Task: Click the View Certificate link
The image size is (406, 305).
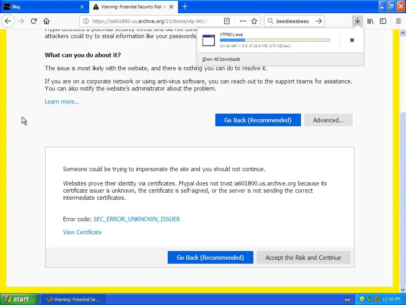Action: click(x=82, y=232)
